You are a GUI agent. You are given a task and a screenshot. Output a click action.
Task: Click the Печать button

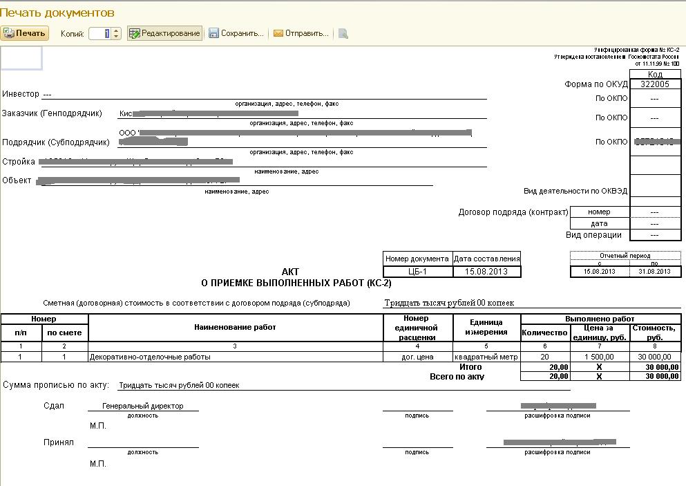[24, 33]
